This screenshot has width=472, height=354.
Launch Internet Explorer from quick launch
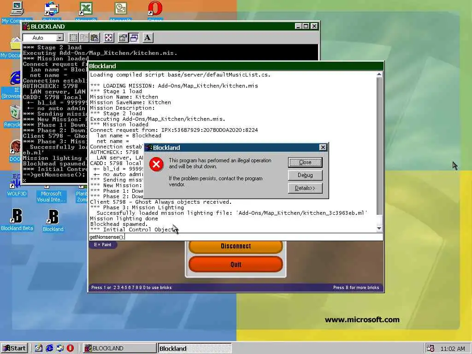tap(49, 348)
